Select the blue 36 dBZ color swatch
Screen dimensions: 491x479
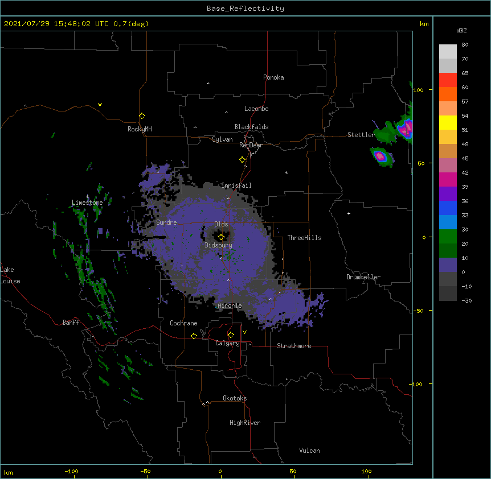click(x=448, y=208)
